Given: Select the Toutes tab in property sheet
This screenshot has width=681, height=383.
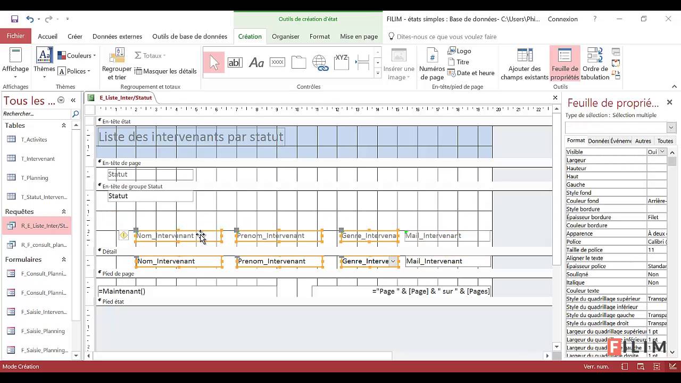Looking at the screenshot, I should [665, 141].
